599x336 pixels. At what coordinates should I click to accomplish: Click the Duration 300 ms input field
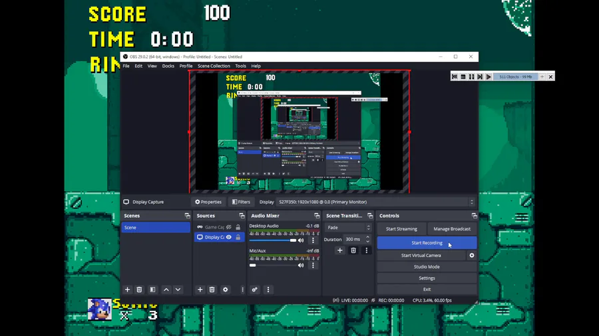[353, 239]
